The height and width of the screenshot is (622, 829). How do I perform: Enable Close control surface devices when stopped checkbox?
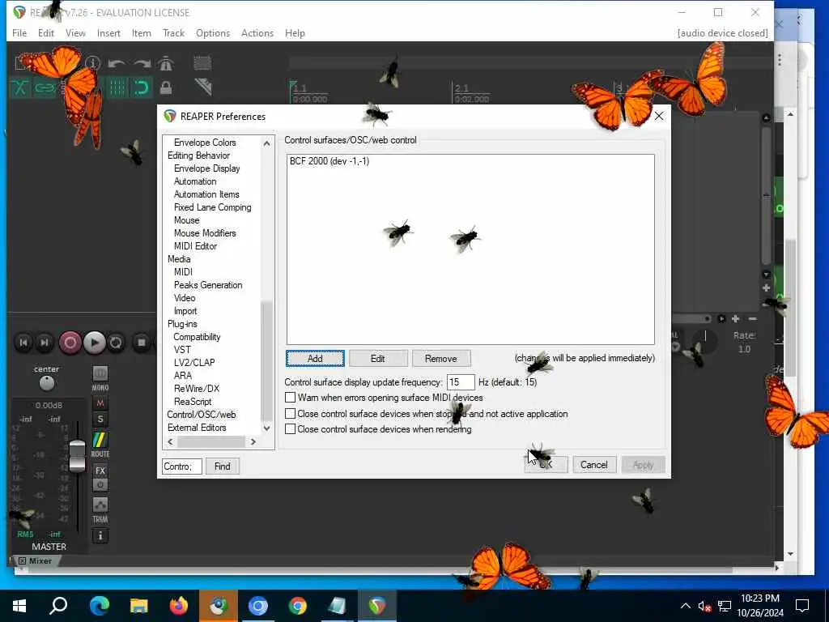(291, 414)
